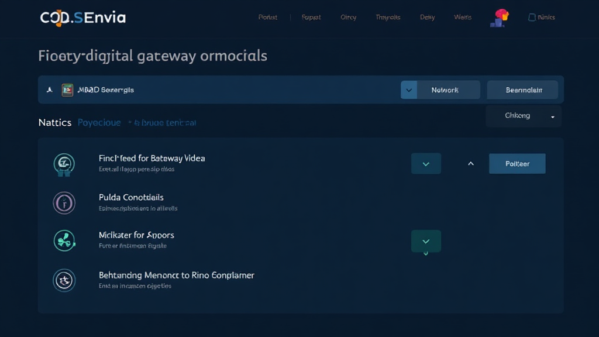Screen dimensions: 599x337
Task: Click the icon beside Finch feed for Bateway Videa
Action: tap(63, 164)
